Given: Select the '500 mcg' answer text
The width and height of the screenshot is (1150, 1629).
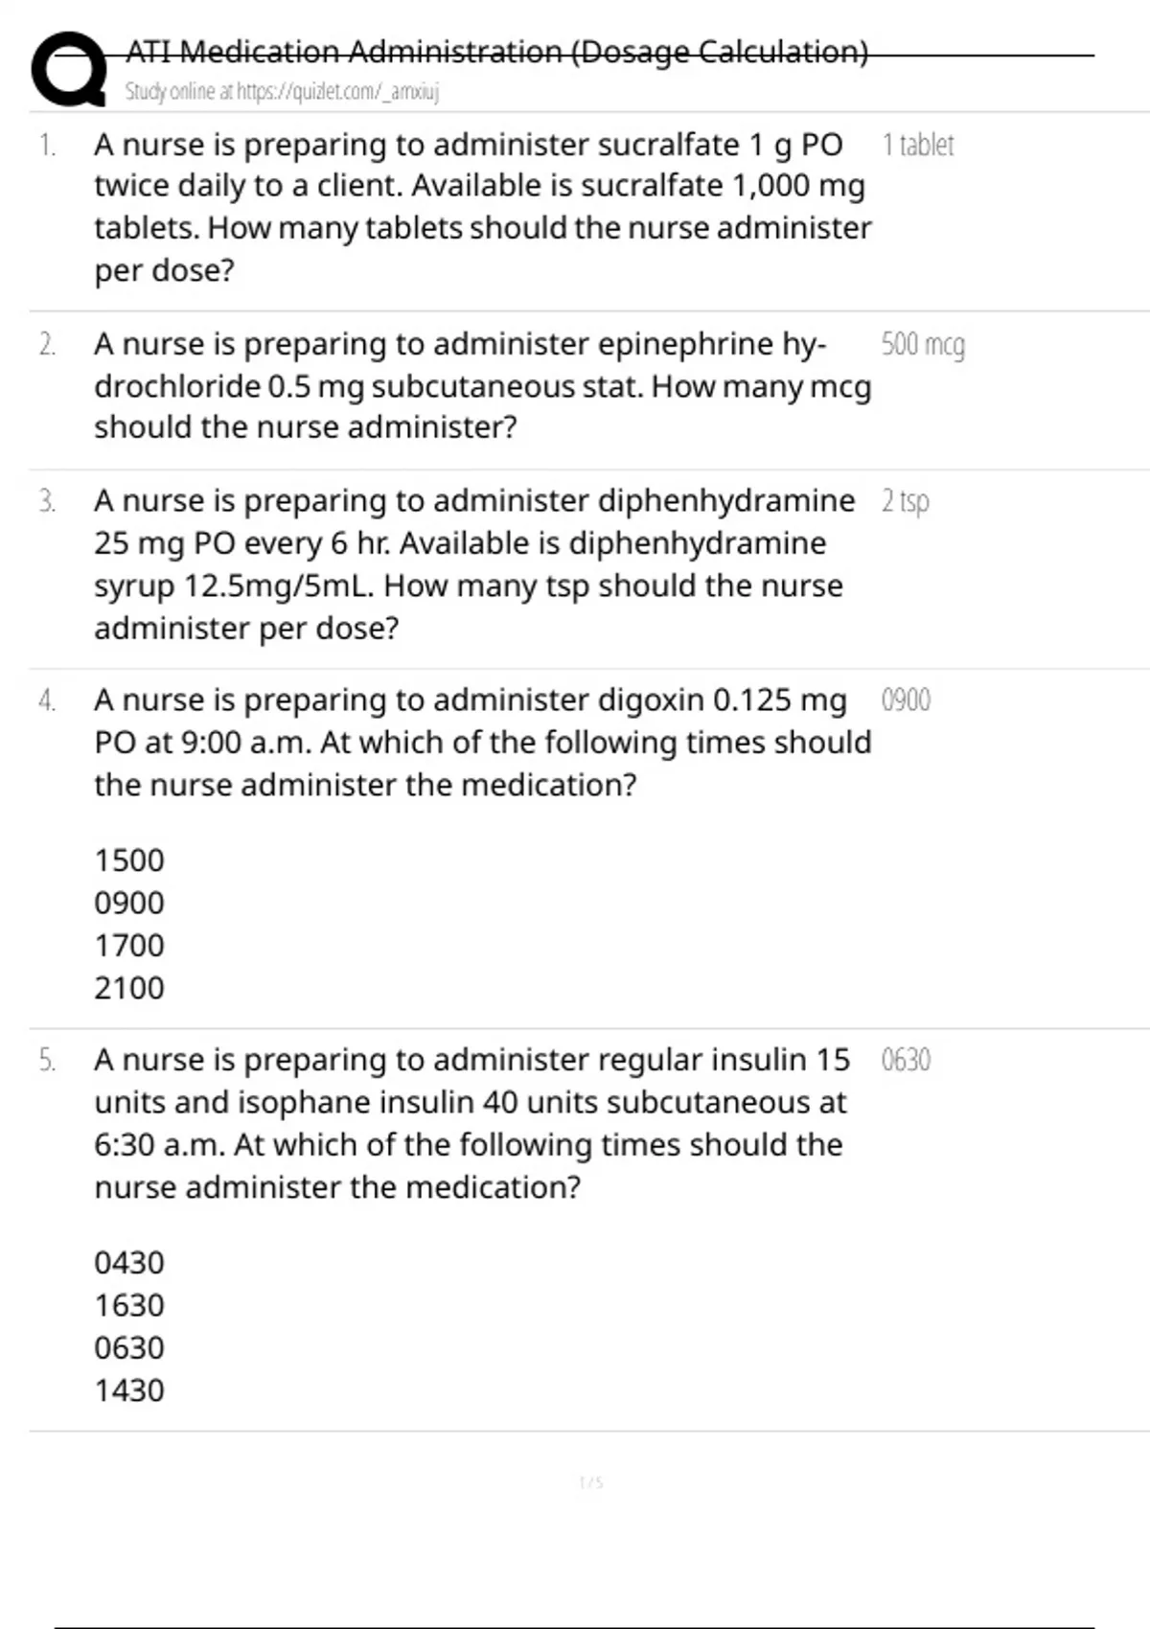Looking at the screenshot, I should 922,344.
